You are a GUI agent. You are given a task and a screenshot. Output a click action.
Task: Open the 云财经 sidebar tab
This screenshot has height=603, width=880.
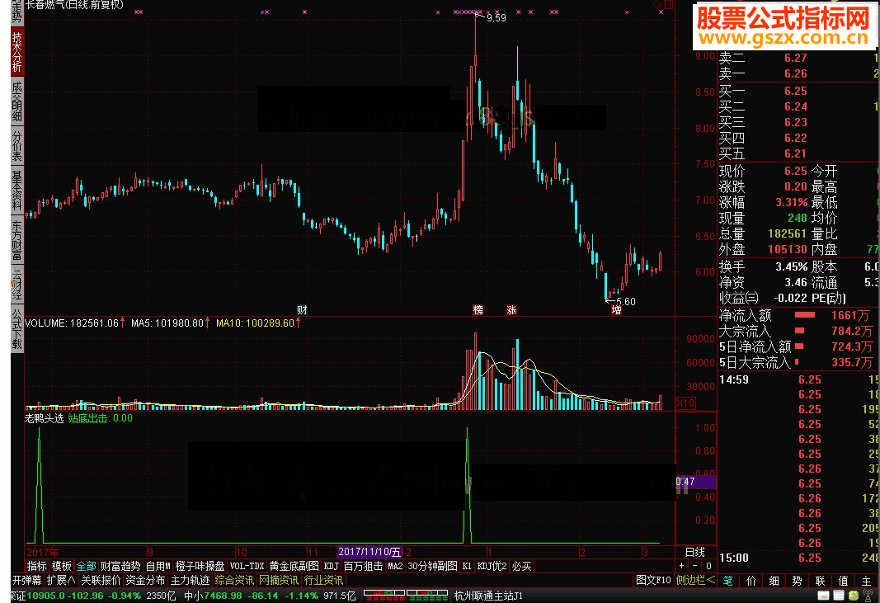click(16, 284)
